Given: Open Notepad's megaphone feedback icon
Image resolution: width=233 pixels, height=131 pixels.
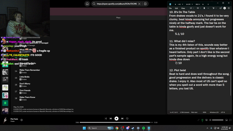Looking at the screenshot, I should point(221,8).
